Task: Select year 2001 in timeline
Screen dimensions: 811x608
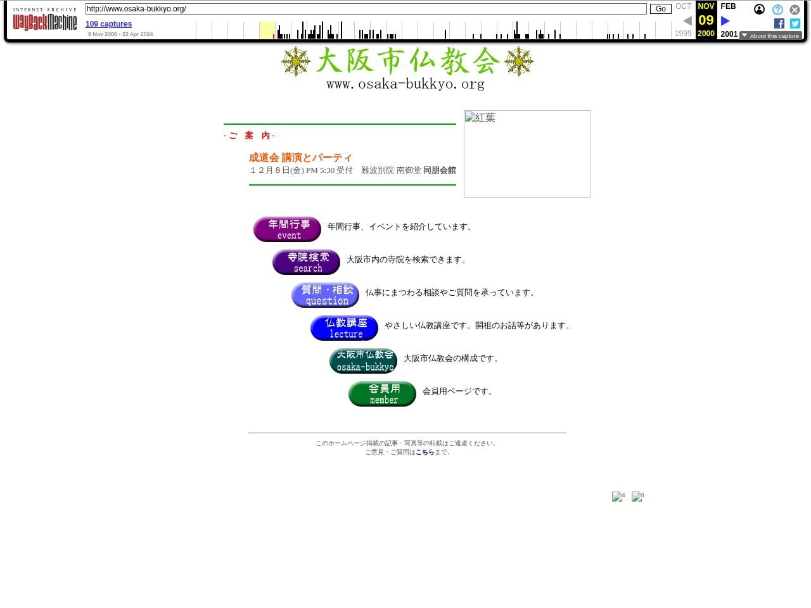Action: coord(729,34)
